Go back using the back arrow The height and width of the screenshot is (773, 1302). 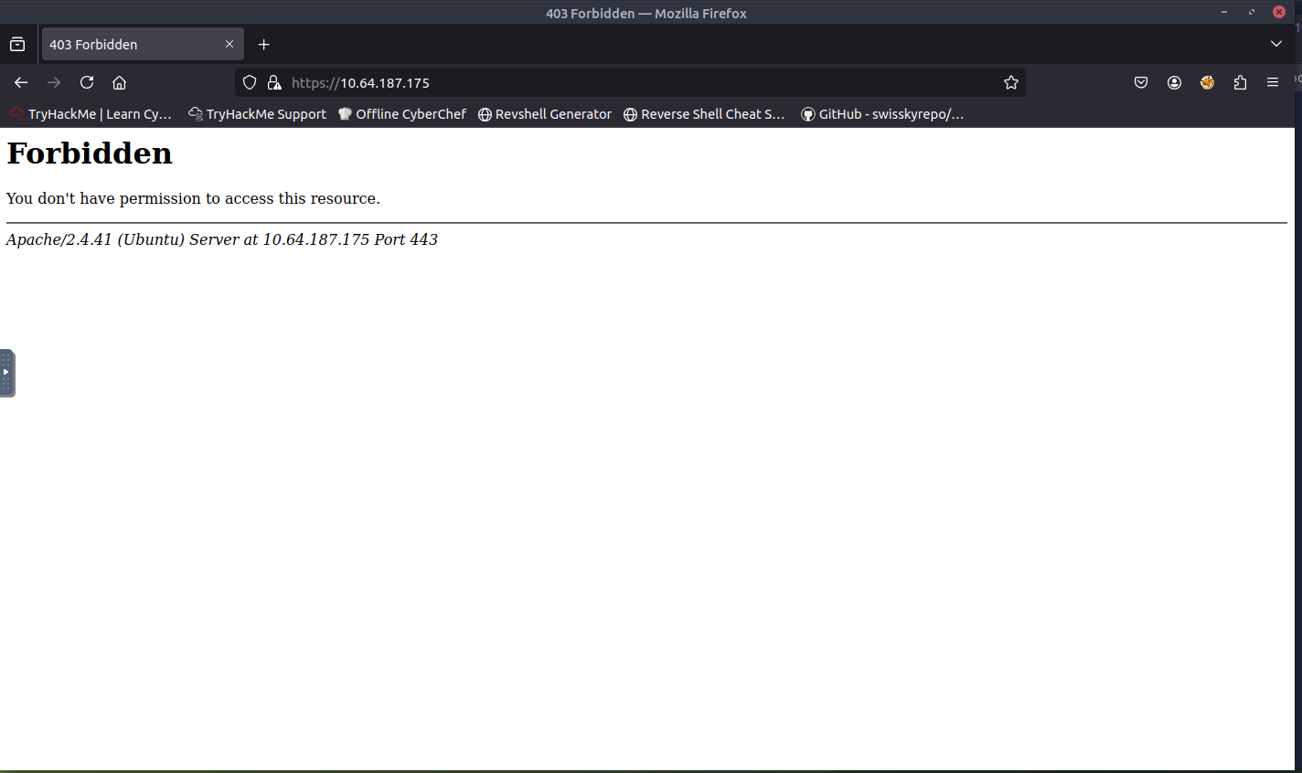pos(21,82)
